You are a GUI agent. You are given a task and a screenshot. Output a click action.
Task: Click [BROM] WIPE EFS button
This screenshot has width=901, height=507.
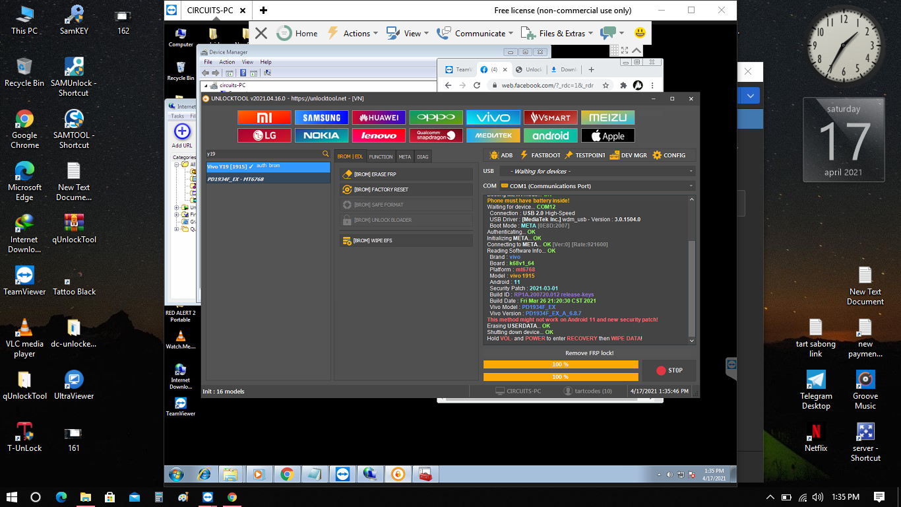click(x=406, y=240)
